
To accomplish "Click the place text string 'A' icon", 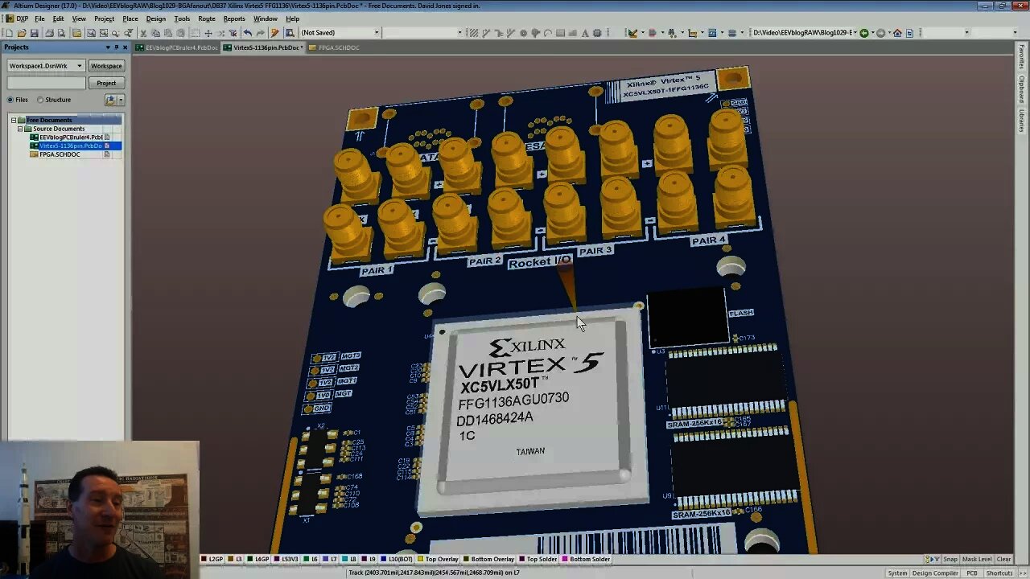I will [585, 33].
